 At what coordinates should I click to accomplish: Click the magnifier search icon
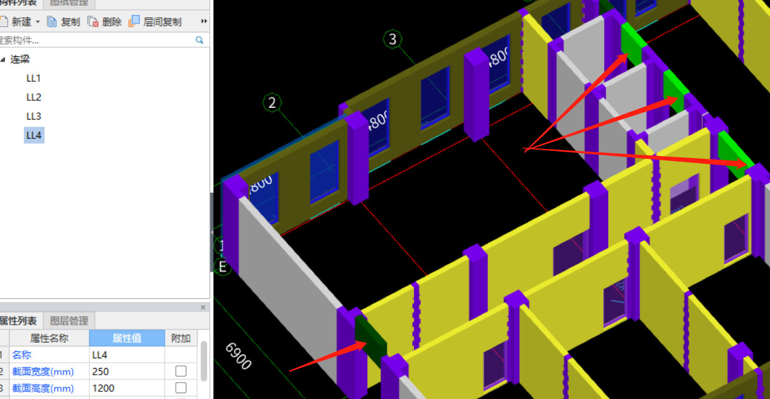tap(200, 40)
